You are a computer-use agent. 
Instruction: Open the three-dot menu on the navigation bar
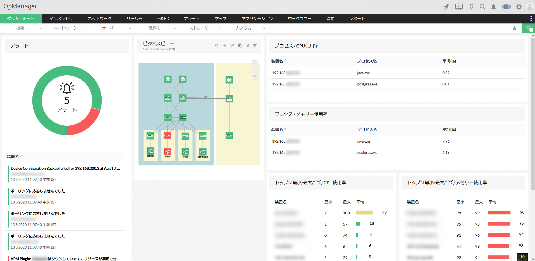531,18
